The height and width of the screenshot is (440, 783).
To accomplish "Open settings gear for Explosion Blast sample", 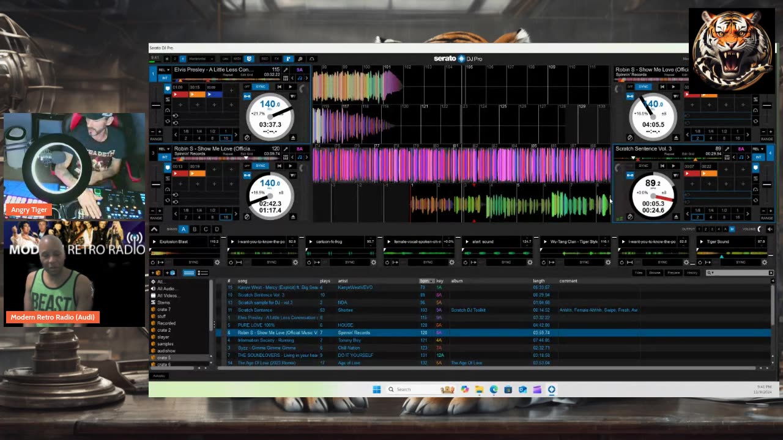I will pos(217,262).
